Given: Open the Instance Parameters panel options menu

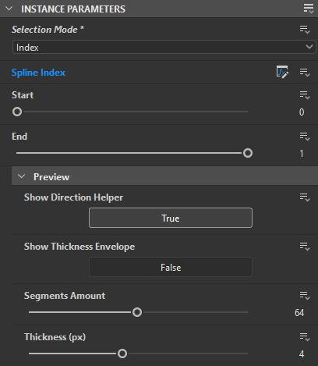Looking at the screenshot, I should (309, 9).
